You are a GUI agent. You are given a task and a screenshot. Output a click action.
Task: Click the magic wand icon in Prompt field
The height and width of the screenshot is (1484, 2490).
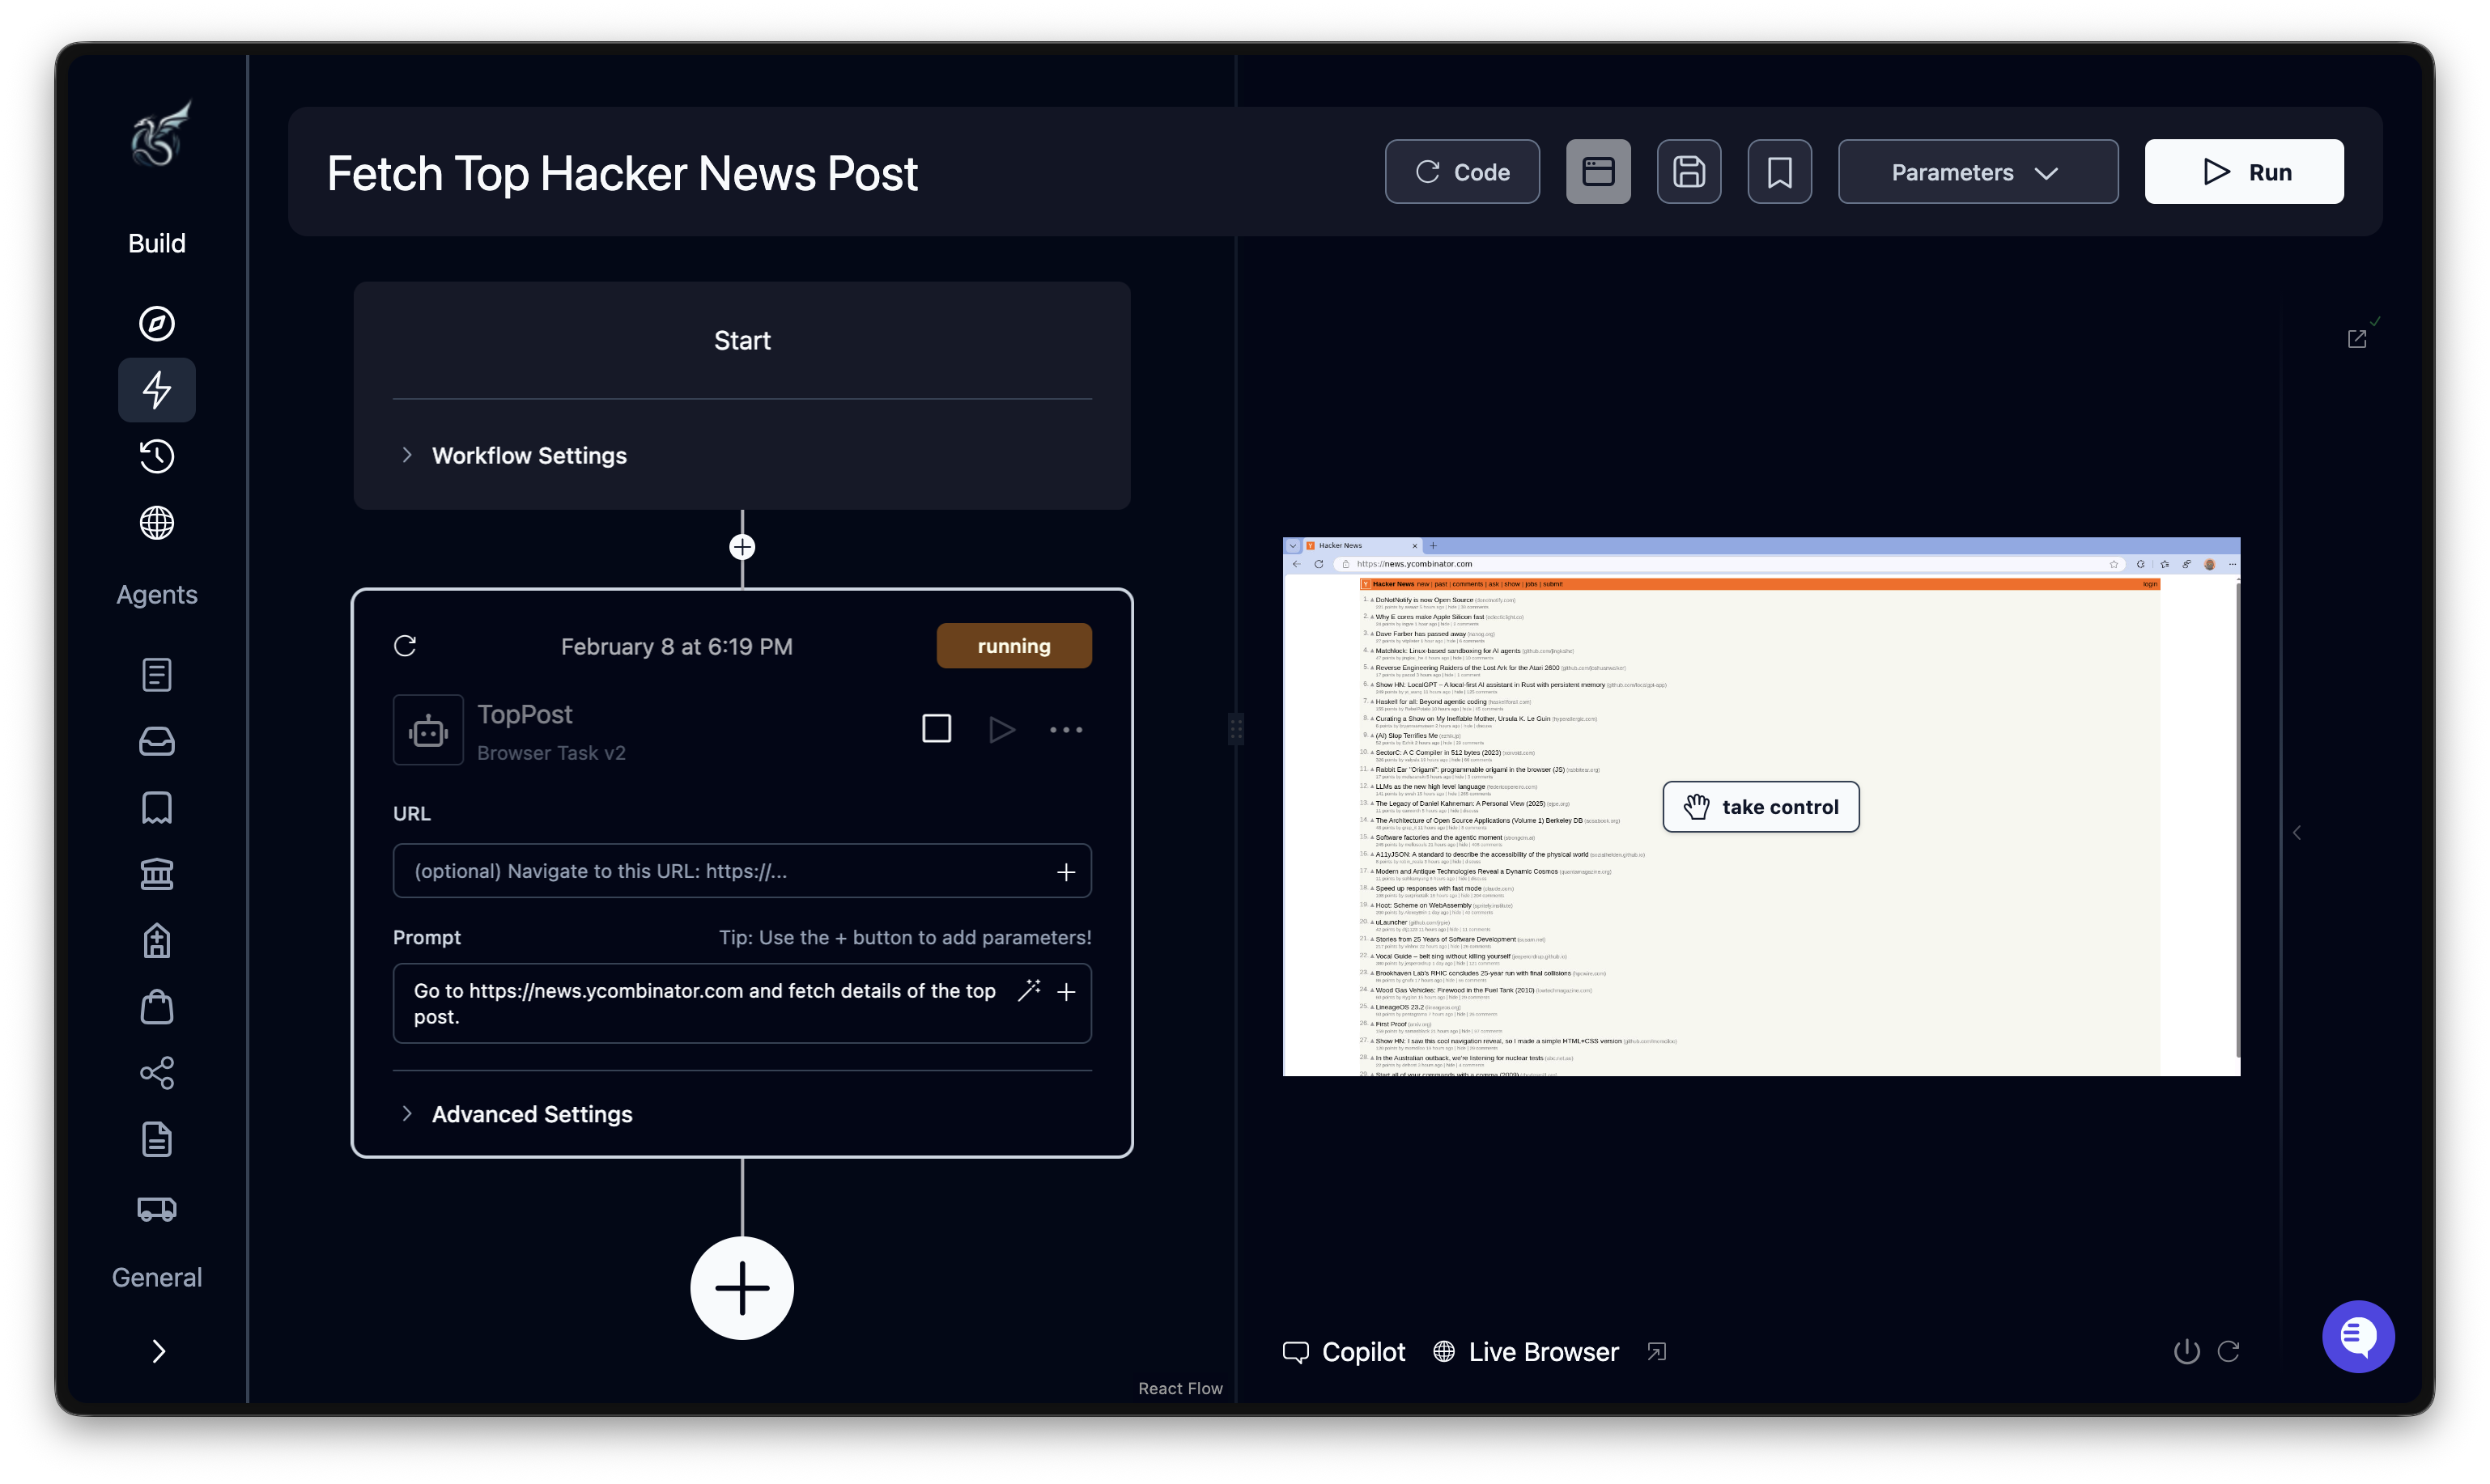point(1028,991)
